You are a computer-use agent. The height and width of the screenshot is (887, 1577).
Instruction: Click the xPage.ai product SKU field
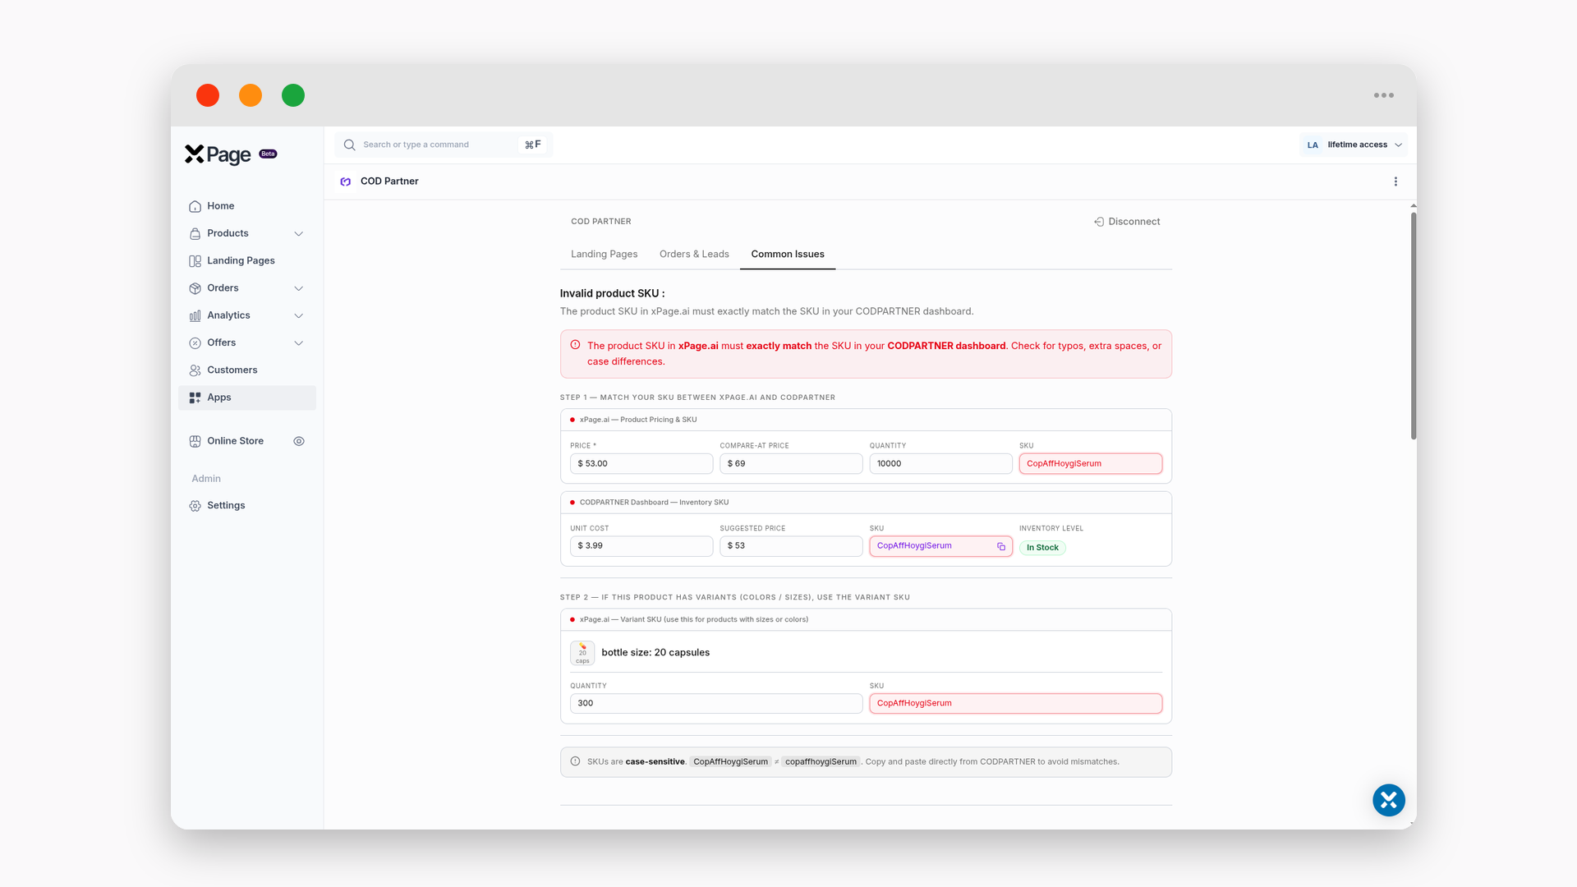1091,463
